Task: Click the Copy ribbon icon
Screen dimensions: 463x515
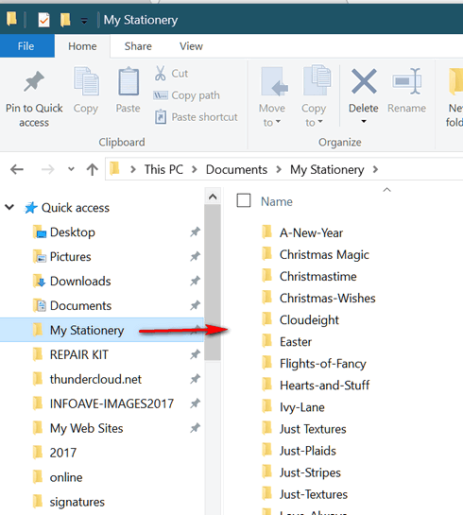Action: pyautogui.click(x=86, y=81)
